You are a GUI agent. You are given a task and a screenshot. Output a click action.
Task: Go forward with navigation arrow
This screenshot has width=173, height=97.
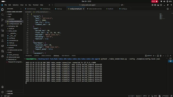(52, 5)
